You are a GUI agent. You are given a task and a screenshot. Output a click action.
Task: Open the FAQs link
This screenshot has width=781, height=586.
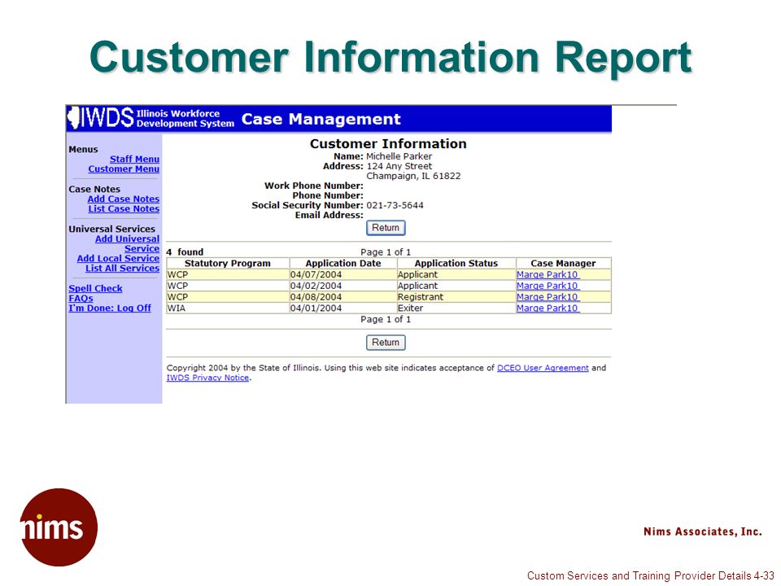(81, 298)
